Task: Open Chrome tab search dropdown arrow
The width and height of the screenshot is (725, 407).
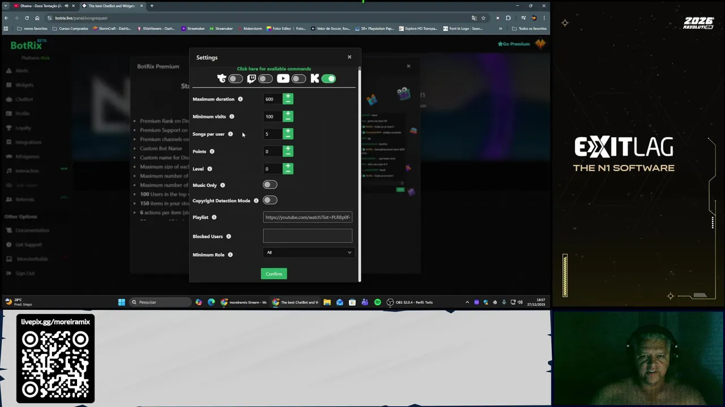Action: pyautogui.click(x=6, y=6)
